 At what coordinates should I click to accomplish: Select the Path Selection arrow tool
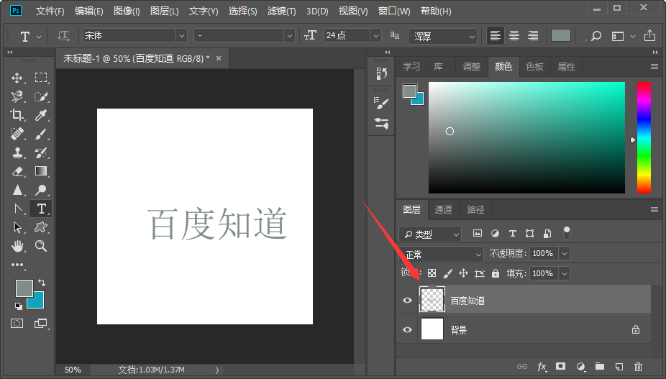point(17,227)
